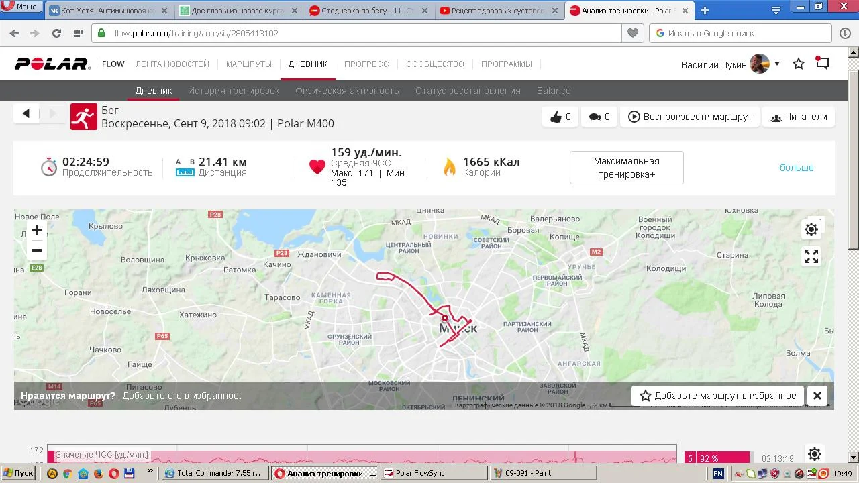Launch Opera from quick launch
This screenshot has width=859, height=483.
114,473
